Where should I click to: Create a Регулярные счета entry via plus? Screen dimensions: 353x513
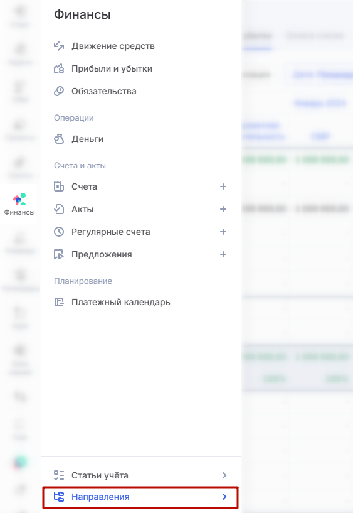tap(223, 232)
